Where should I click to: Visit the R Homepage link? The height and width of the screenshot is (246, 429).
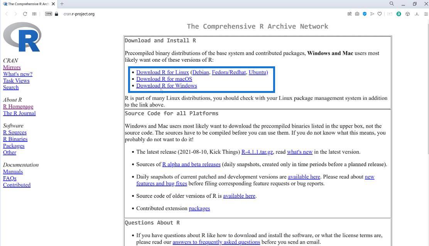tap(18, 106)
